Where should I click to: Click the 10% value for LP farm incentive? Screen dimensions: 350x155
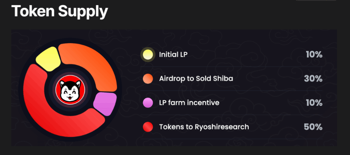pyautogui.click(x=314, y=103)
